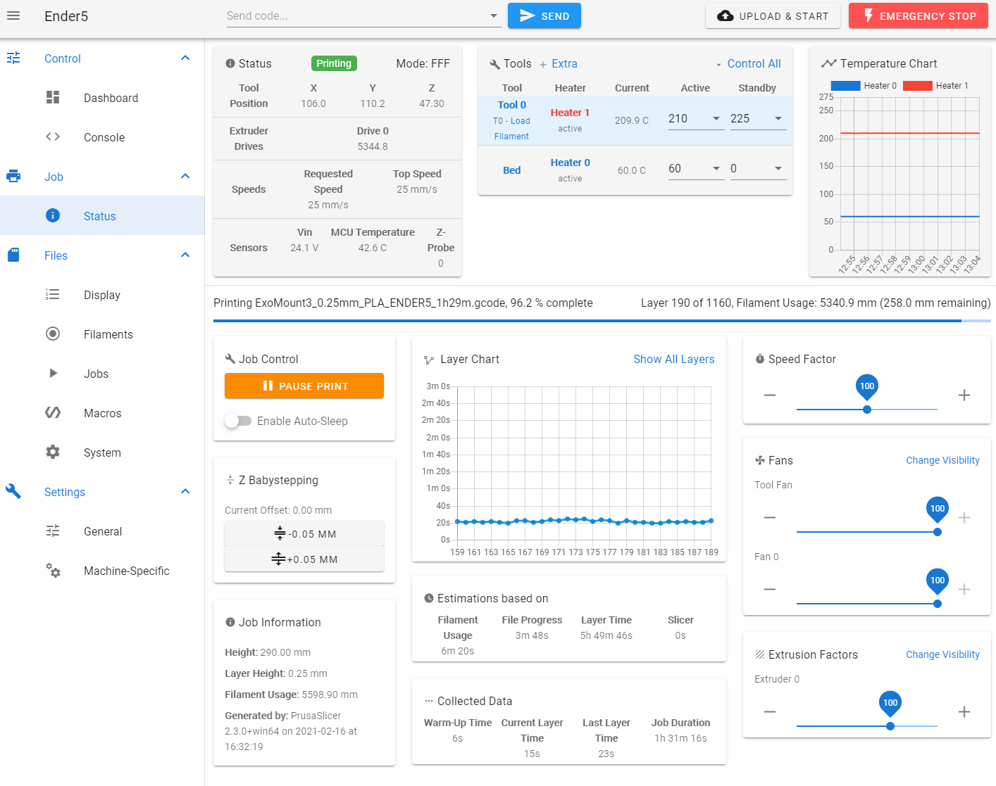Increase Tool Fan speed with plus icon
The image size is (996, 786).
click(964, 518)
